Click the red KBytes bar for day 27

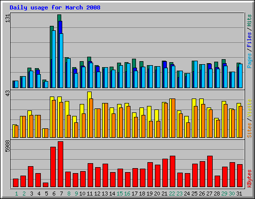coord(210,171)
